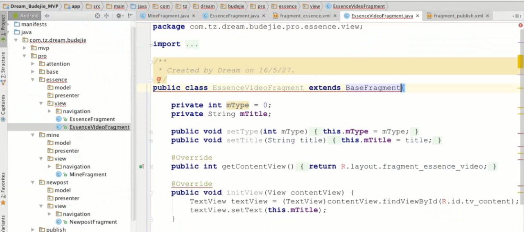Expand the folded setType method in gutter
524x232 pixels.
(151, 132)
